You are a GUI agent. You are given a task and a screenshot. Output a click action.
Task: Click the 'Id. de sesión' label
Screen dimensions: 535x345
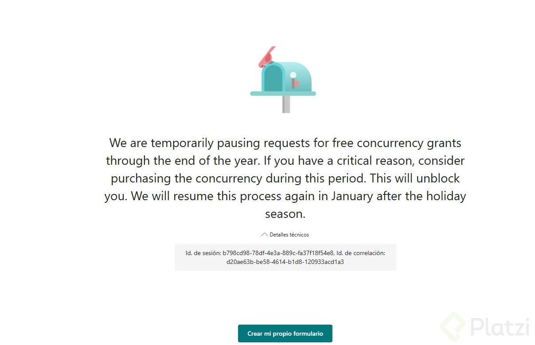pyautogui.click(x=203, y=253)
